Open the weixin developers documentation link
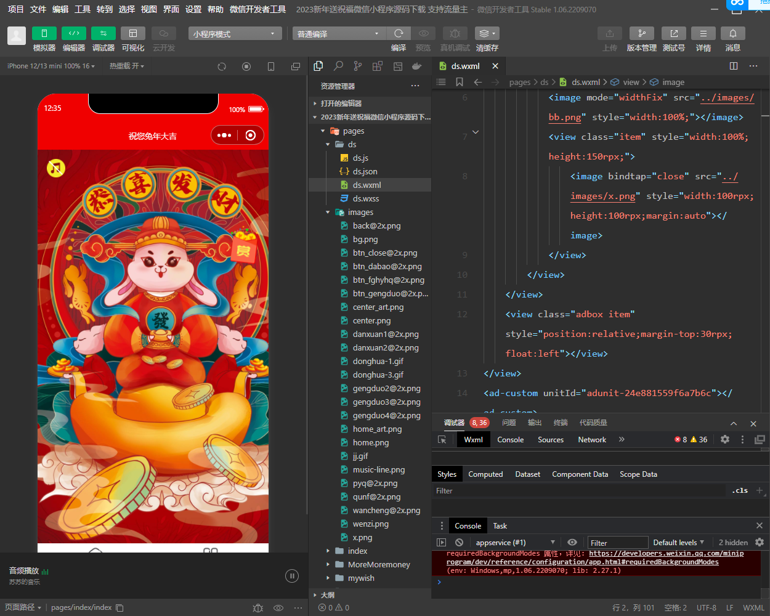770x616 pixels. 666,553
